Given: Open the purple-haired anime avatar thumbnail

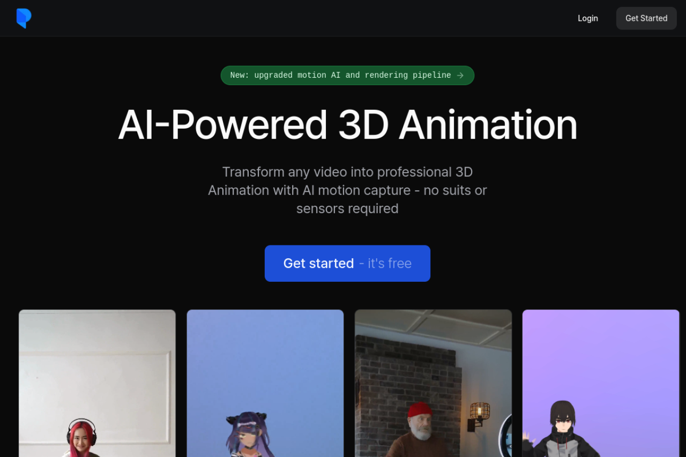Looking at the screenshot, I should pyautogui.click(x=265, y=383).
